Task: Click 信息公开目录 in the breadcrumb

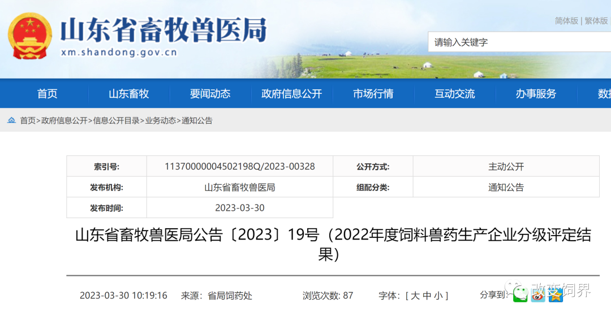Action: click(x=116, y=120)
